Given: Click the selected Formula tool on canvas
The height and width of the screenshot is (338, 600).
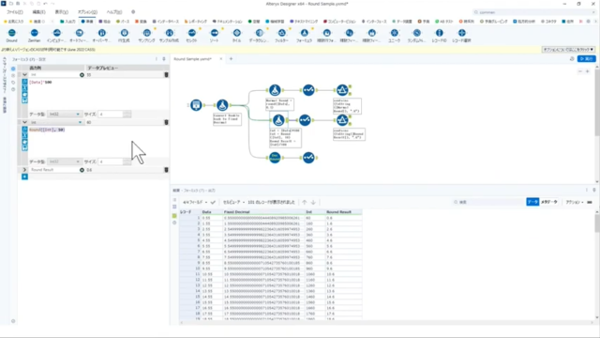Looking at the screenshot, I should (x=278, y=120).
